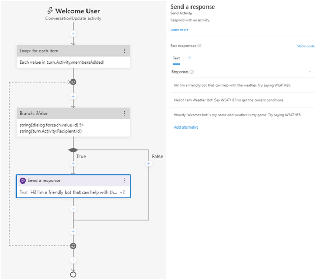The image size is (318, 279).
Task: Add an action in the True branch
Action: [73, 163]
